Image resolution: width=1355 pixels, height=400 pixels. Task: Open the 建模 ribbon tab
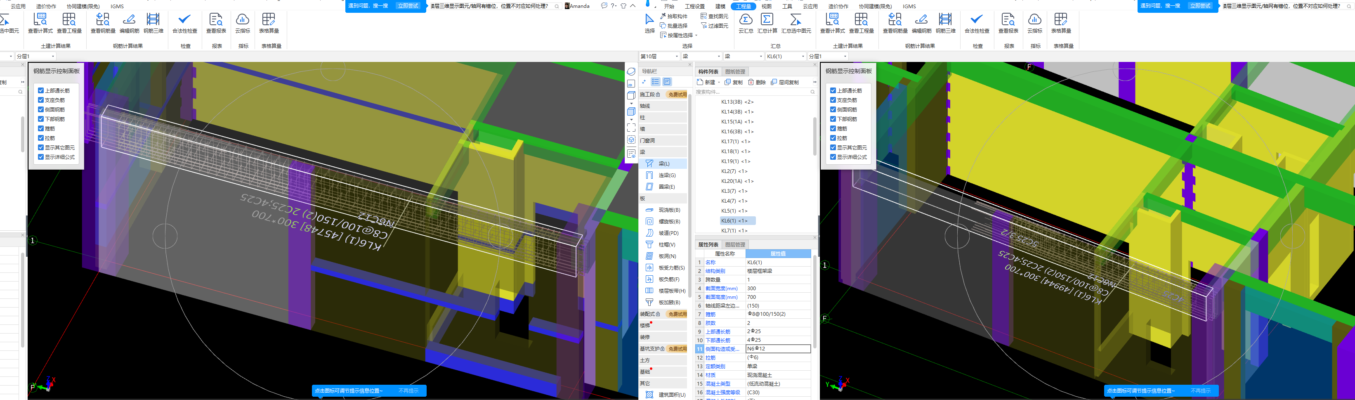coord(720,6)
